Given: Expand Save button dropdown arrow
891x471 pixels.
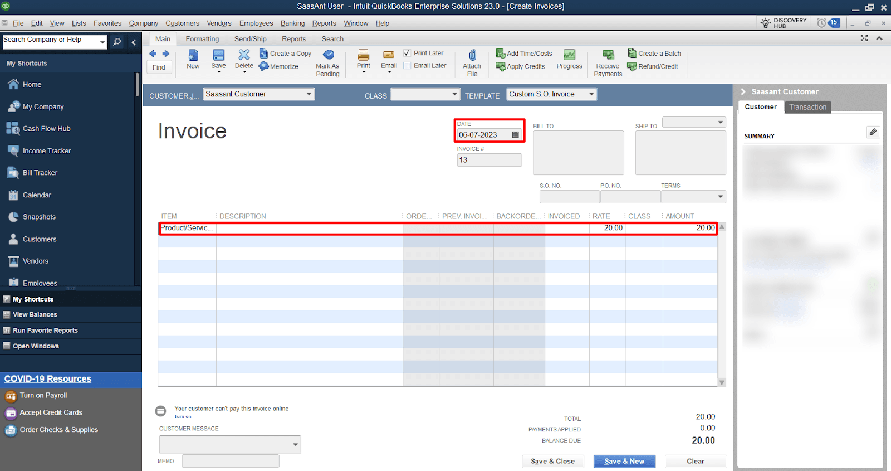Looking at the screenshot, I should click(219, 72).
